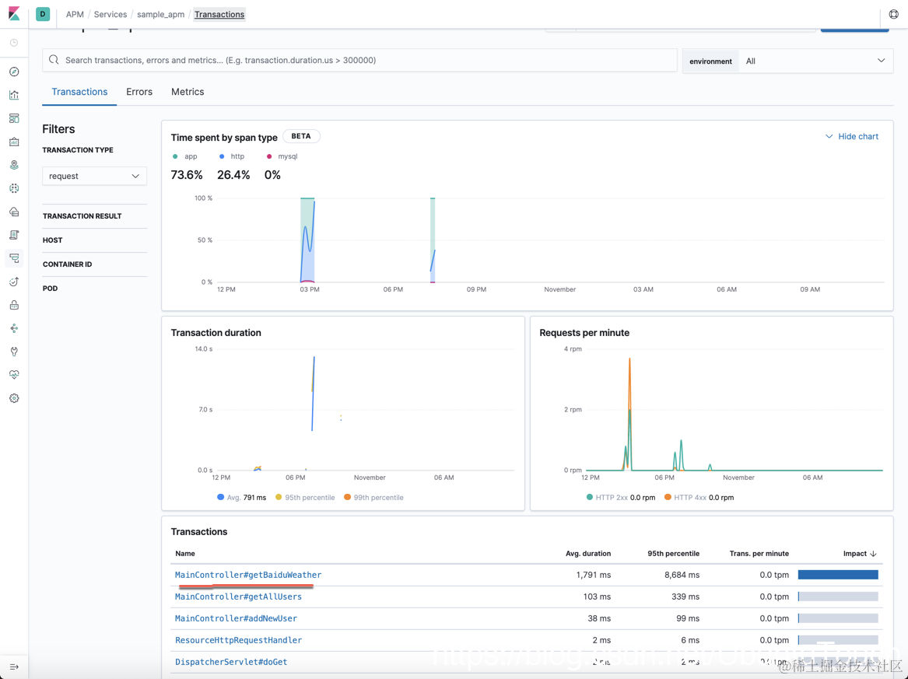908x679 pixels.
Task: Open the SIEM lock icon in sidebar
Action: click(x=14, y=305)
